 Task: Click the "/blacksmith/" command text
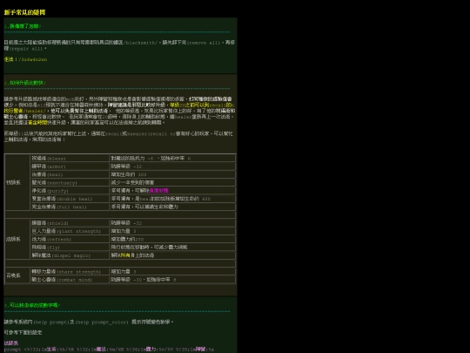140,43
